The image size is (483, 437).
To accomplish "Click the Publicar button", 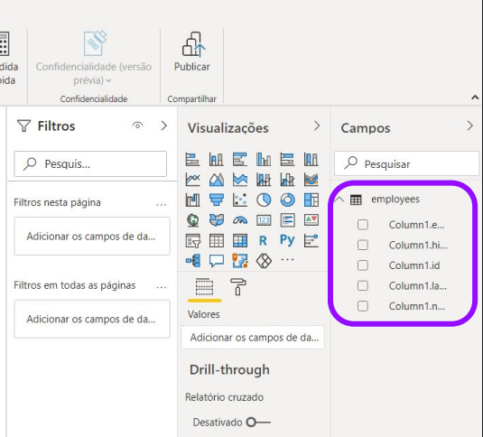I will (x=192, y=51).
